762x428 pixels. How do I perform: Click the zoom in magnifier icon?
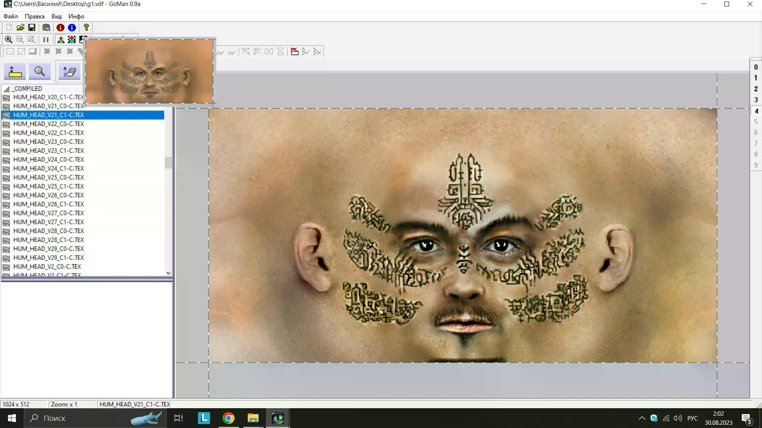pos(8,40)
